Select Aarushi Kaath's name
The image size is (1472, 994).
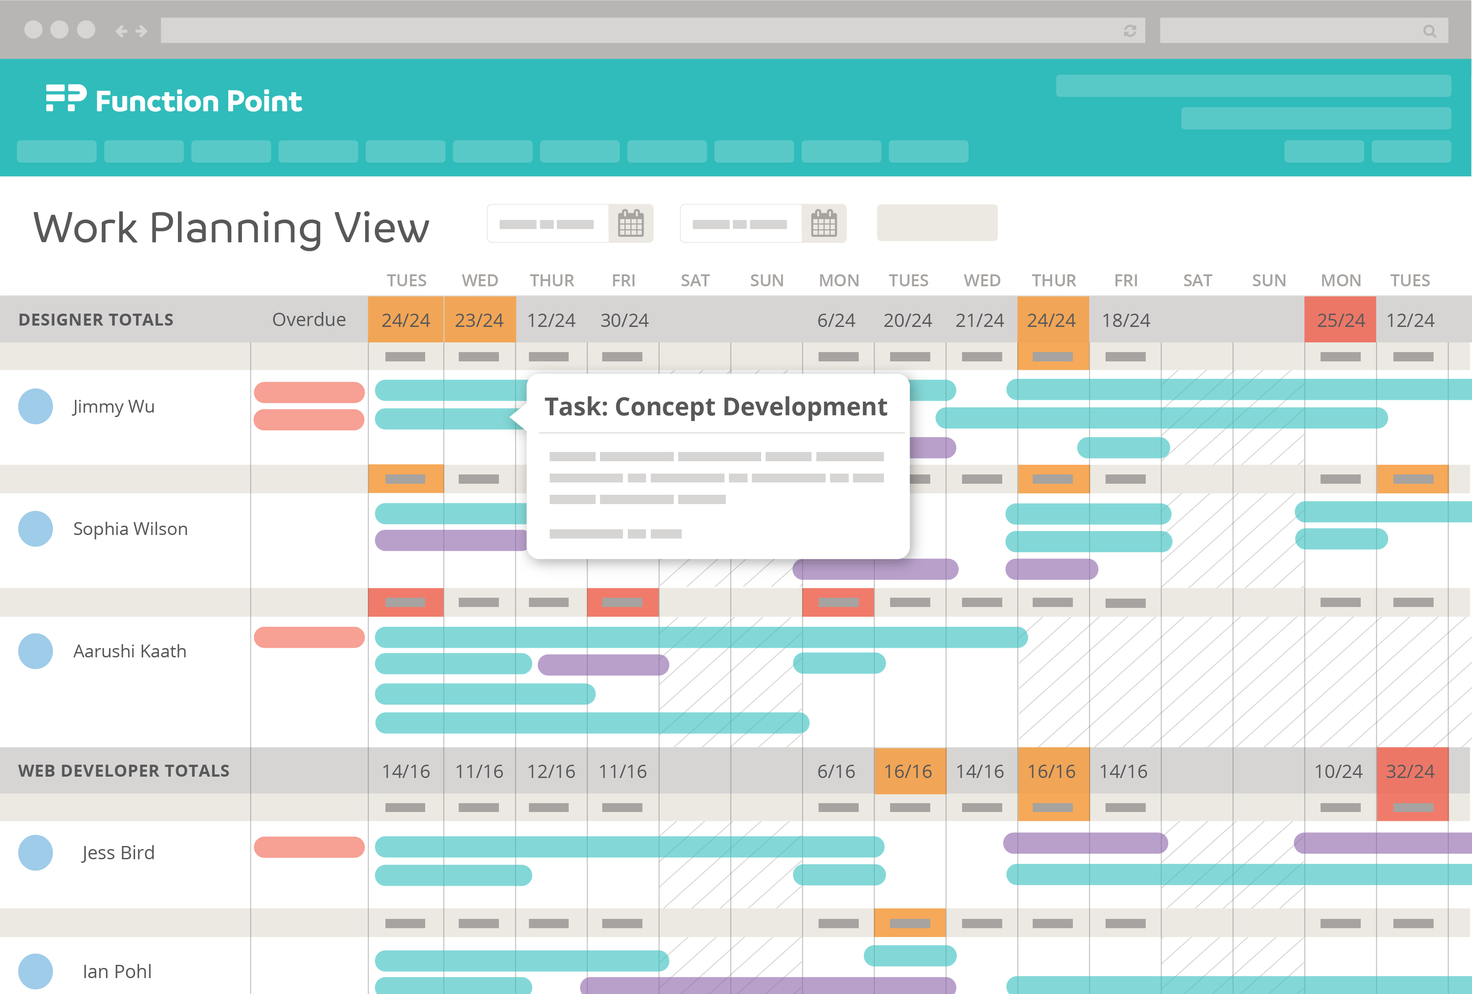(x=130, y=651)
